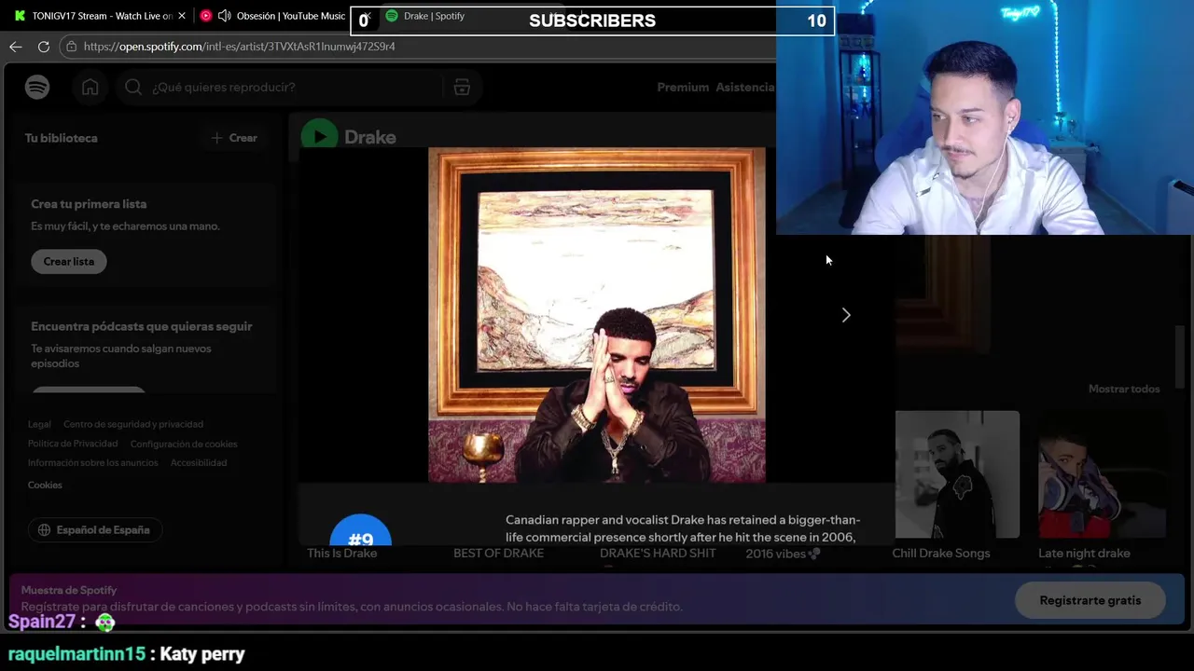Click the 2016 vibes playlist title
Image resolution: width=1194 pixels, height=671 pixels.
click(783, 554)
